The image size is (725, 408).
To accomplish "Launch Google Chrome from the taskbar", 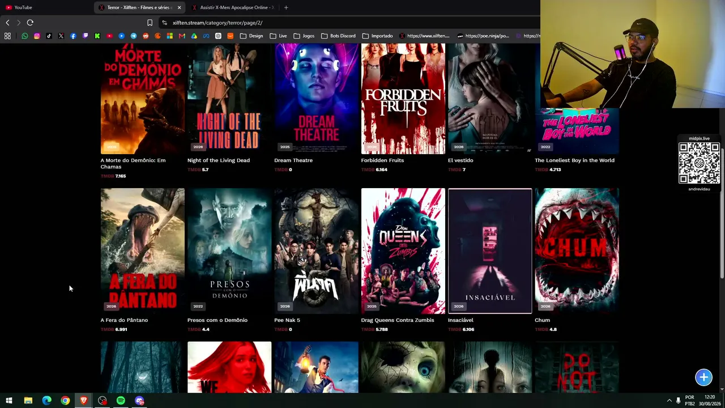I will coord(65,401).
